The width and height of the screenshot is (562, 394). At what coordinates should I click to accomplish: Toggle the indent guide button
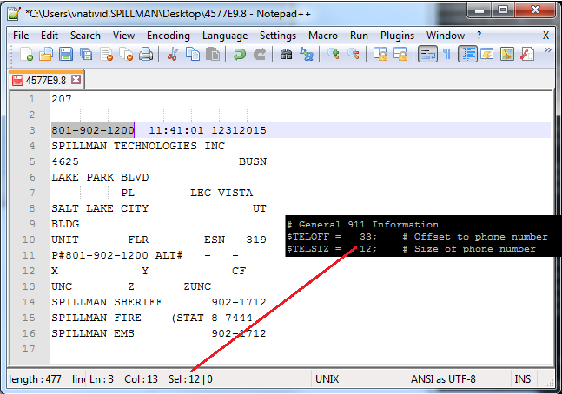pos(467,55)
